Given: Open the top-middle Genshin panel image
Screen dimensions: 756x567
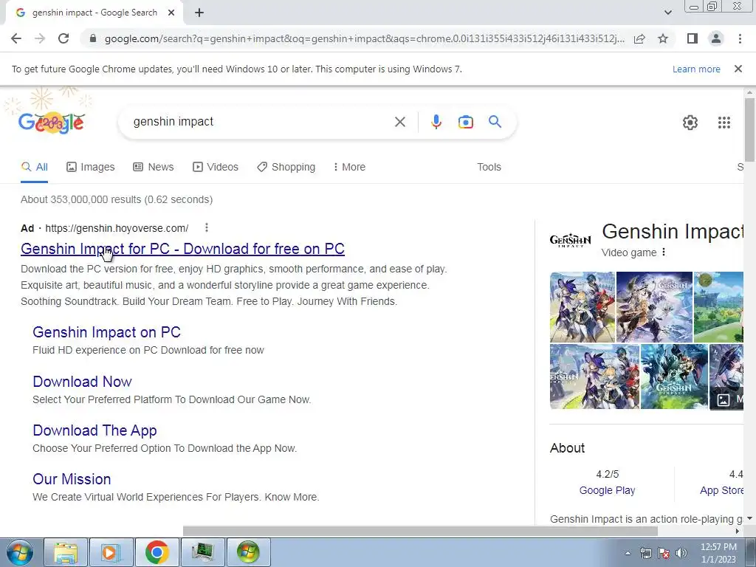Looking at the screenshot, I should 654,307.
